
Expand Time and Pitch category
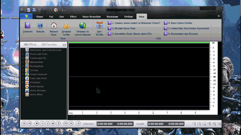[23, 78]
